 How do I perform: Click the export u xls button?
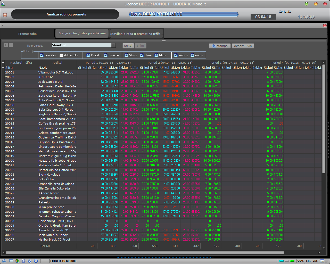(243, 46)
